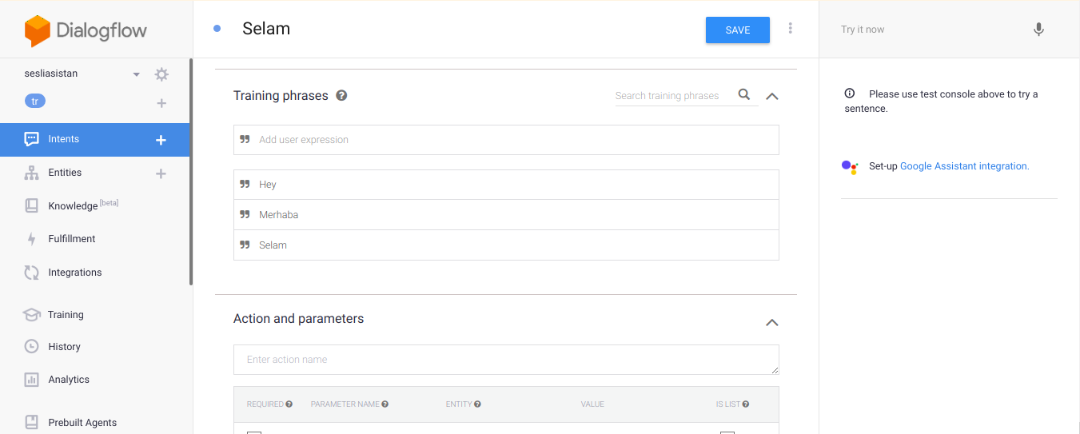The height and width of the screenshot is (434, 1080).
Task: Collapse the Action and parameters section
Action: click(771, 323)
